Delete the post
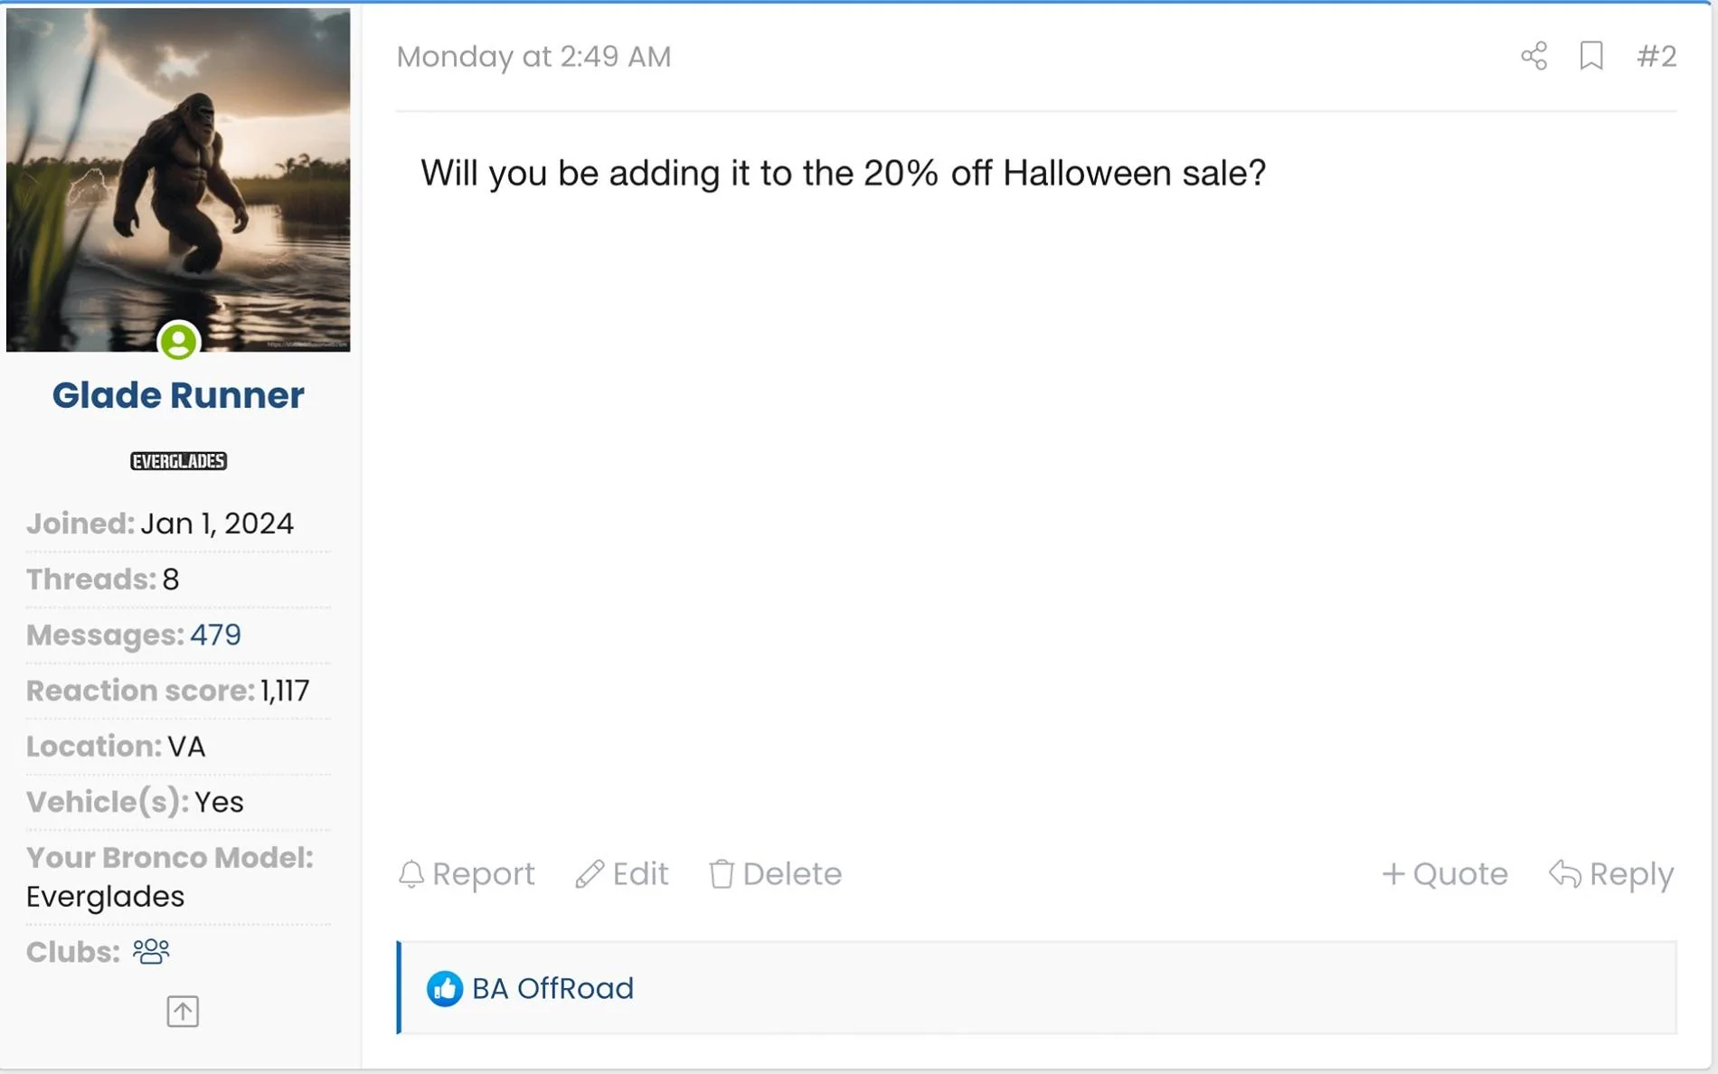Image resolution: width=1718 pixels, height=1074 pixels. (775, 873)
